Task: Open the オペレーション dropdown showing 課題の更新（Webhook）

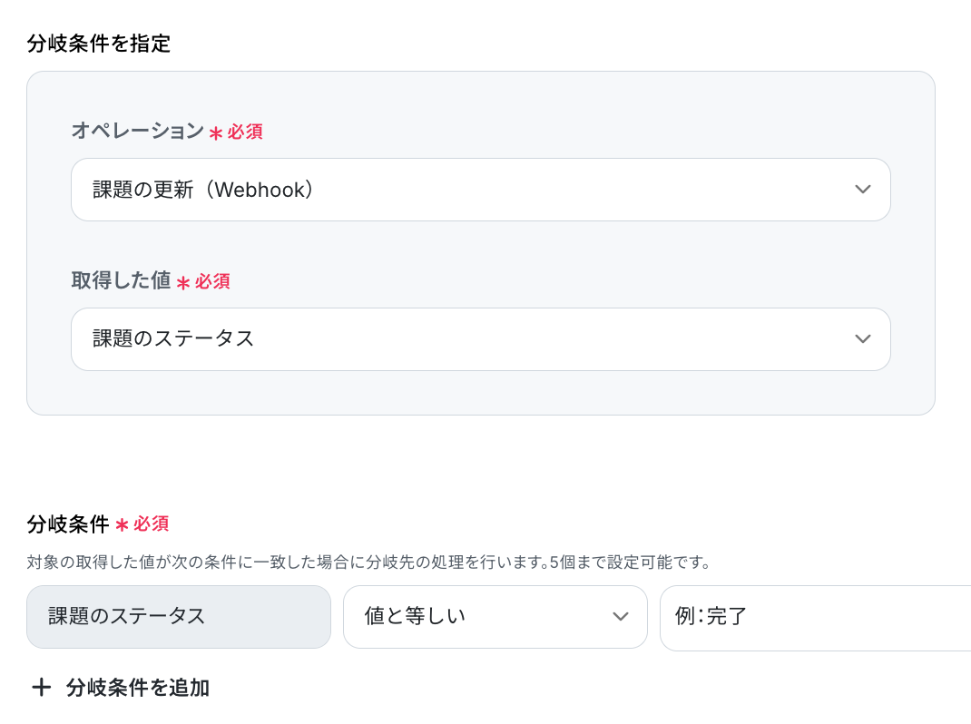Action: 481,190
